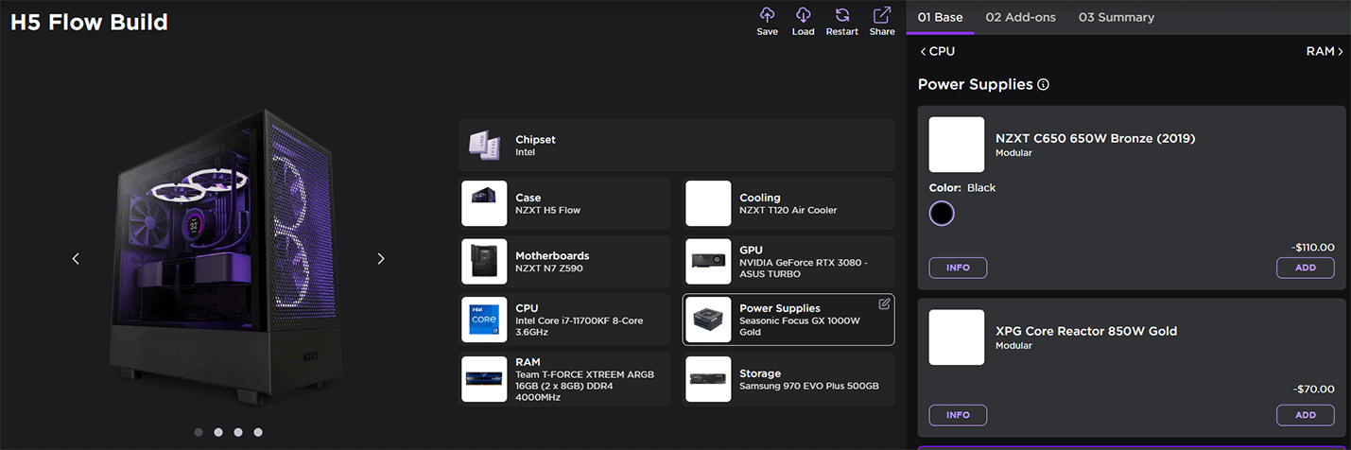Open the 03 Summary tab
The image size is (1351, 450).
click(1117, 17)
